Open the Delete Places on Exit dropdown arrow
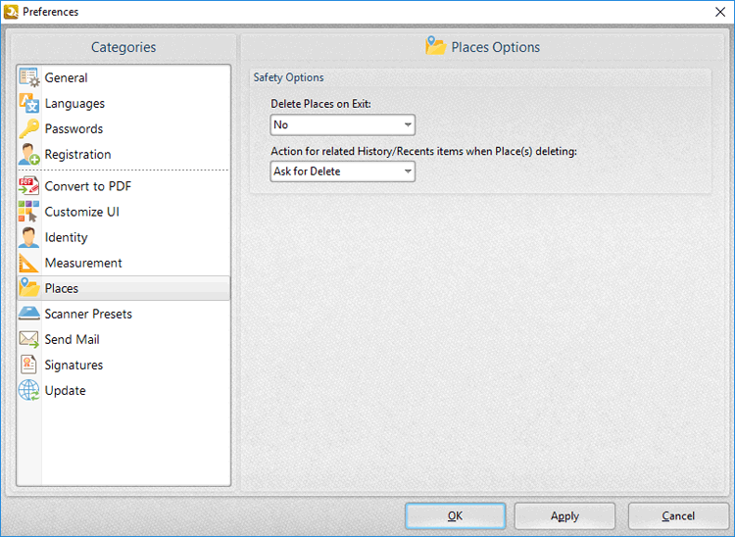The height and width of the screenshot is (537, 735). 408,124
